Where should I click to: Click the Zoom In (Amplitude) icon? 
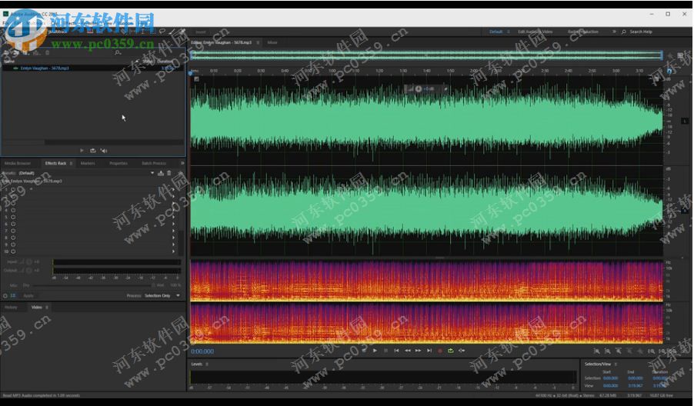596,351
